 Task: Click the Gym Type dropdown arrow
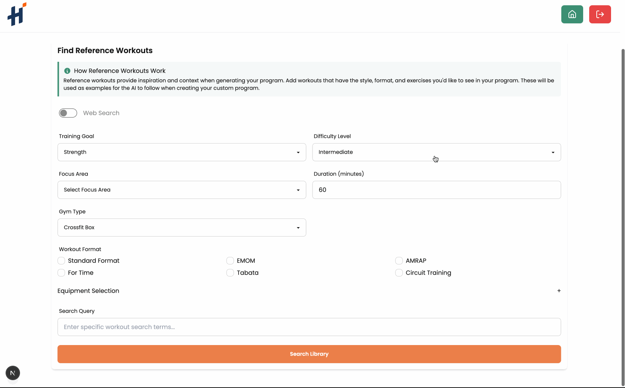(x=298, y=228)
